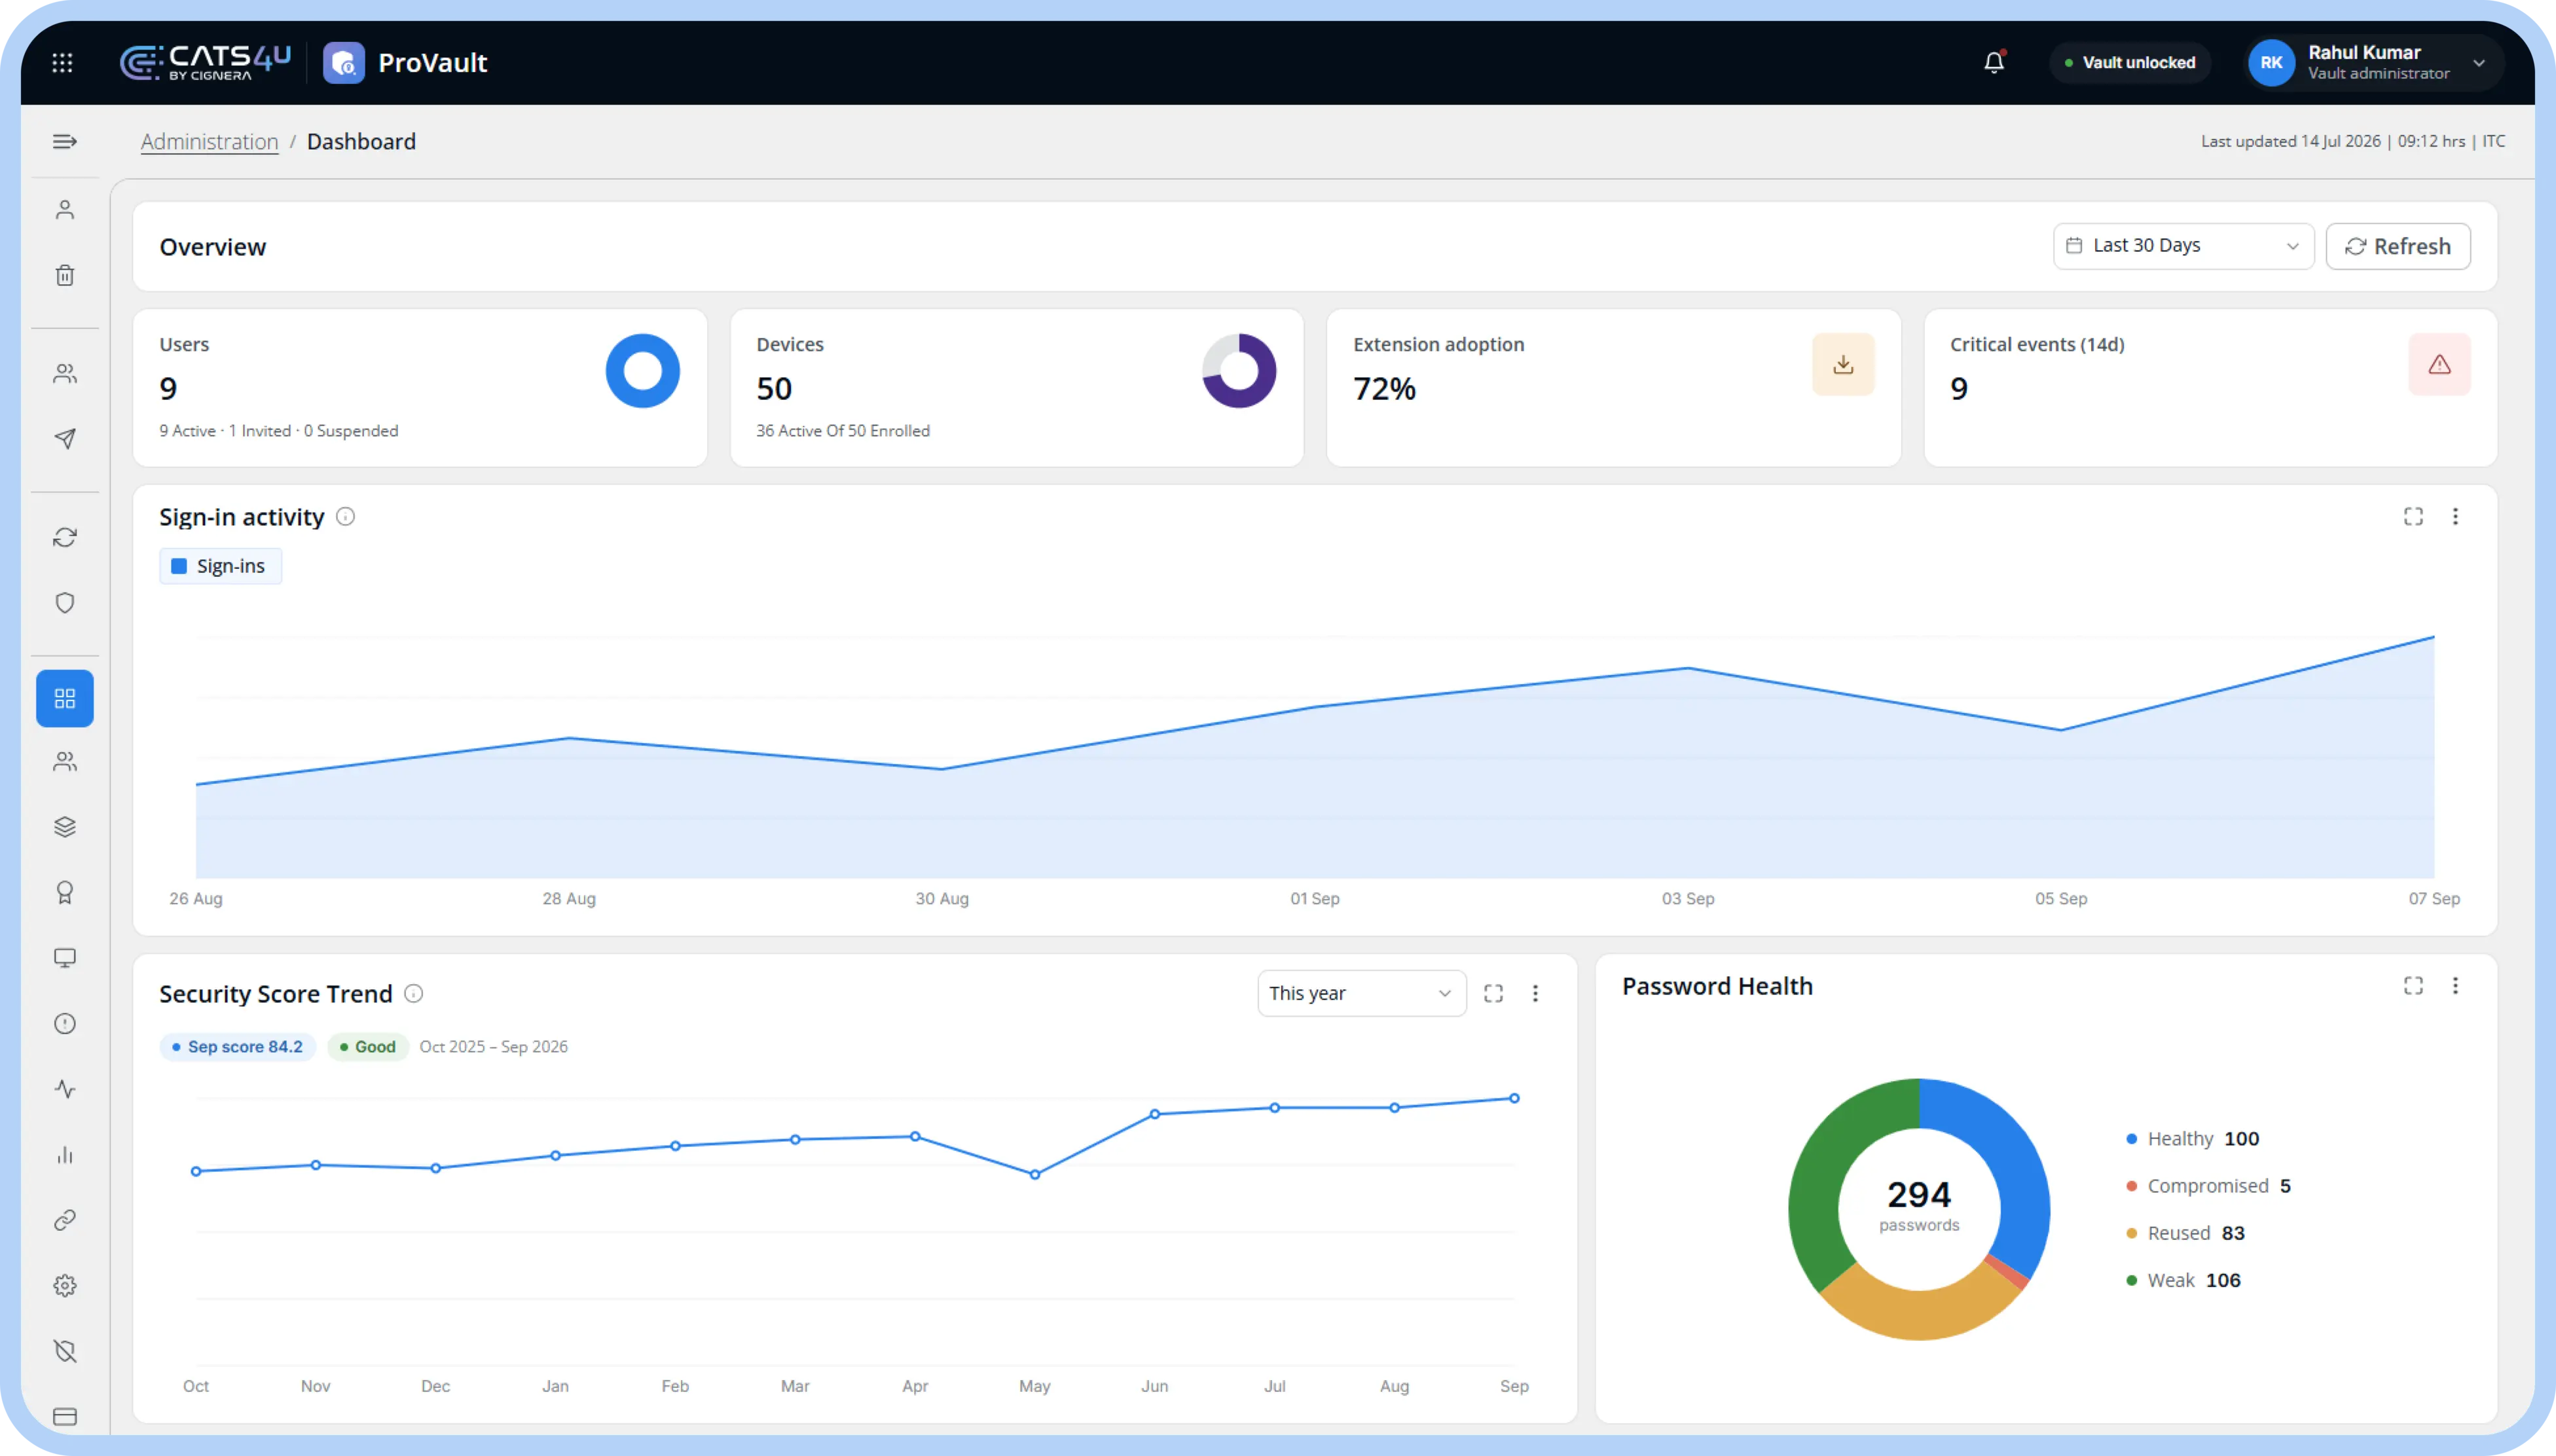Expand Security Score Trend chart to fullscreen
Viewport: 2556px width, 1456px height.
[x=1493, y=993]
